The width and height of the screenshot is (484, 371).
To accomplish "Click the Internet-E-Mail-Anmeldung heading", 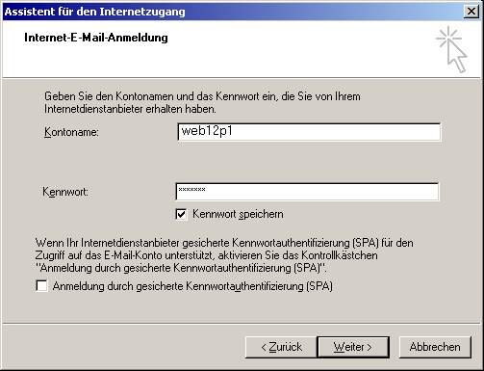I will [96, 38].
